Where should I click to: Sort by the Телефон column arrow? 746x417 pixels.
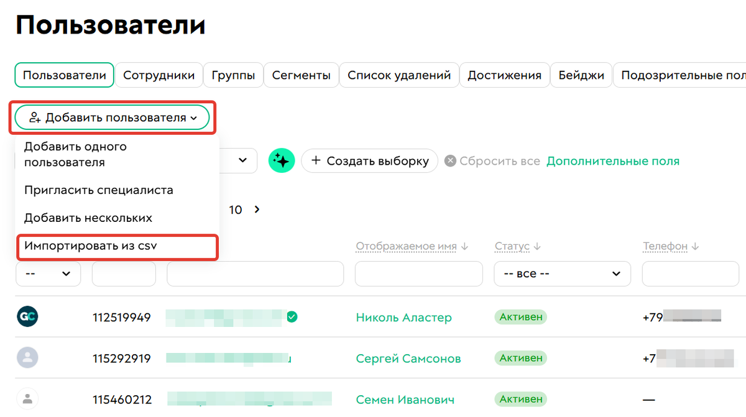point(695,247)
